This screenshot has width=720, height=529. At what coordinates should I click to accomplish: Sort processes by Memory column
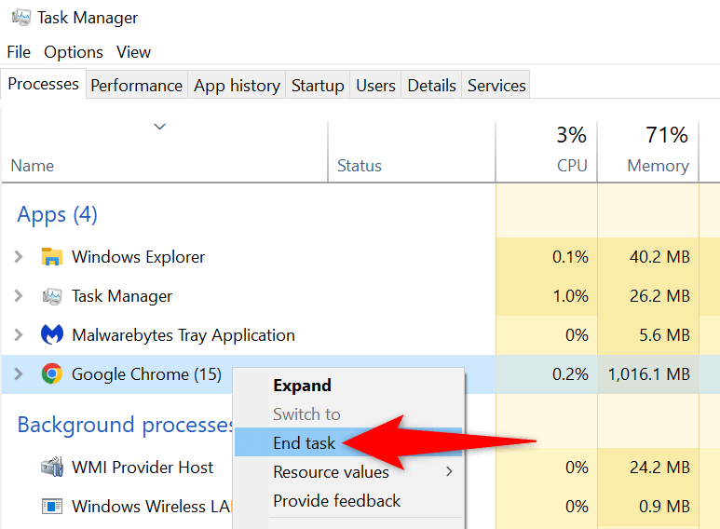point(657,166)
